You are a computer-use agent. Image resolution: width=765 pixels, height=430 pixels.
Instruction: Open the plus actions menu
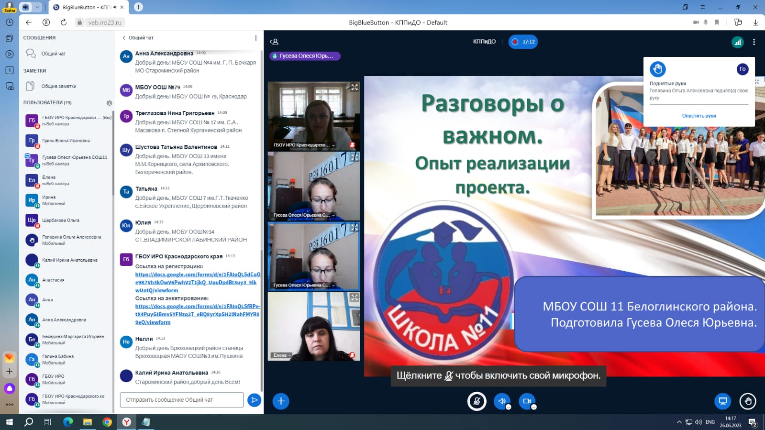(x=281, y=401)
